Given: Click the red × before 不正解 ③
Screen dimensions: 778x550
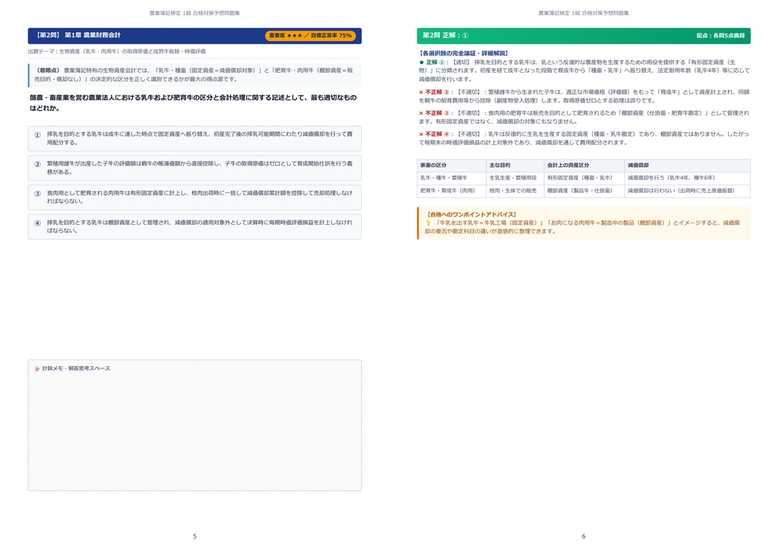Looking at the screenshot, I should 421,113.
